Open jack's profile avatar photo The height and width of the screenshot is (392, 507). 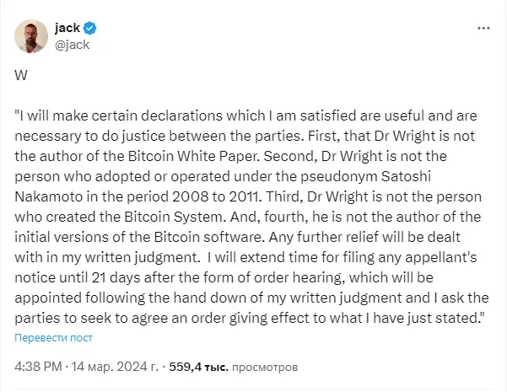coord(31,36)
